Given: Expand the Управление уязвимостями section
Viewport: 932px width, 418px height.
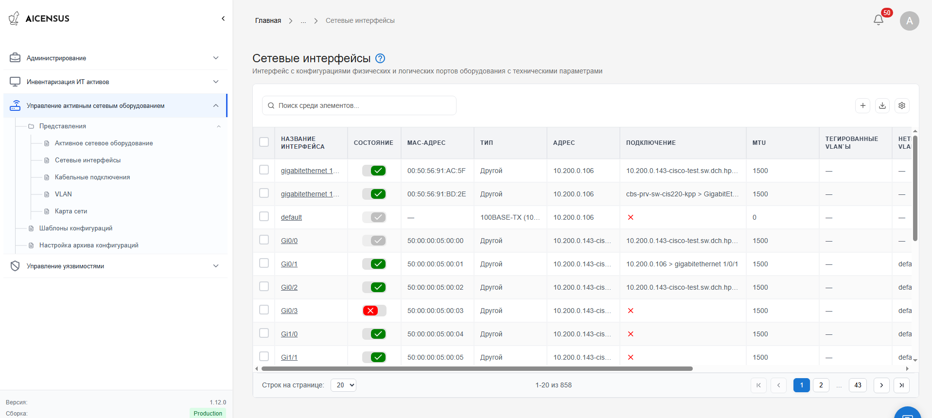Looking at the screenshot, I should click(x=115, y=266).
